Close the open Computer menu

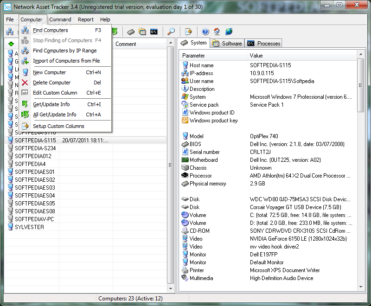tap(32, 19)
